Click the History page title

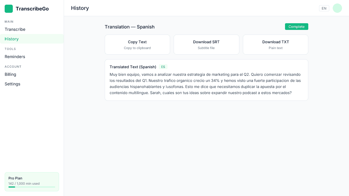click(x=80, y=8)
